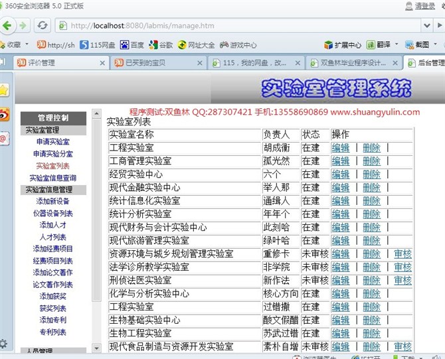Select 实验室列表 in the left menu
The width and height of the screenshot is (445, 359).
[x=52, y=166]
